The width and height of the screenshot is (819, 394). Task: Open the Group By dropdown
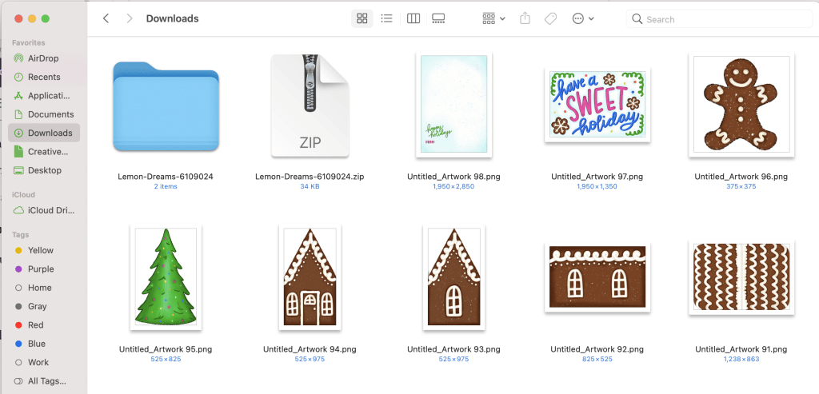pos(493,19)
